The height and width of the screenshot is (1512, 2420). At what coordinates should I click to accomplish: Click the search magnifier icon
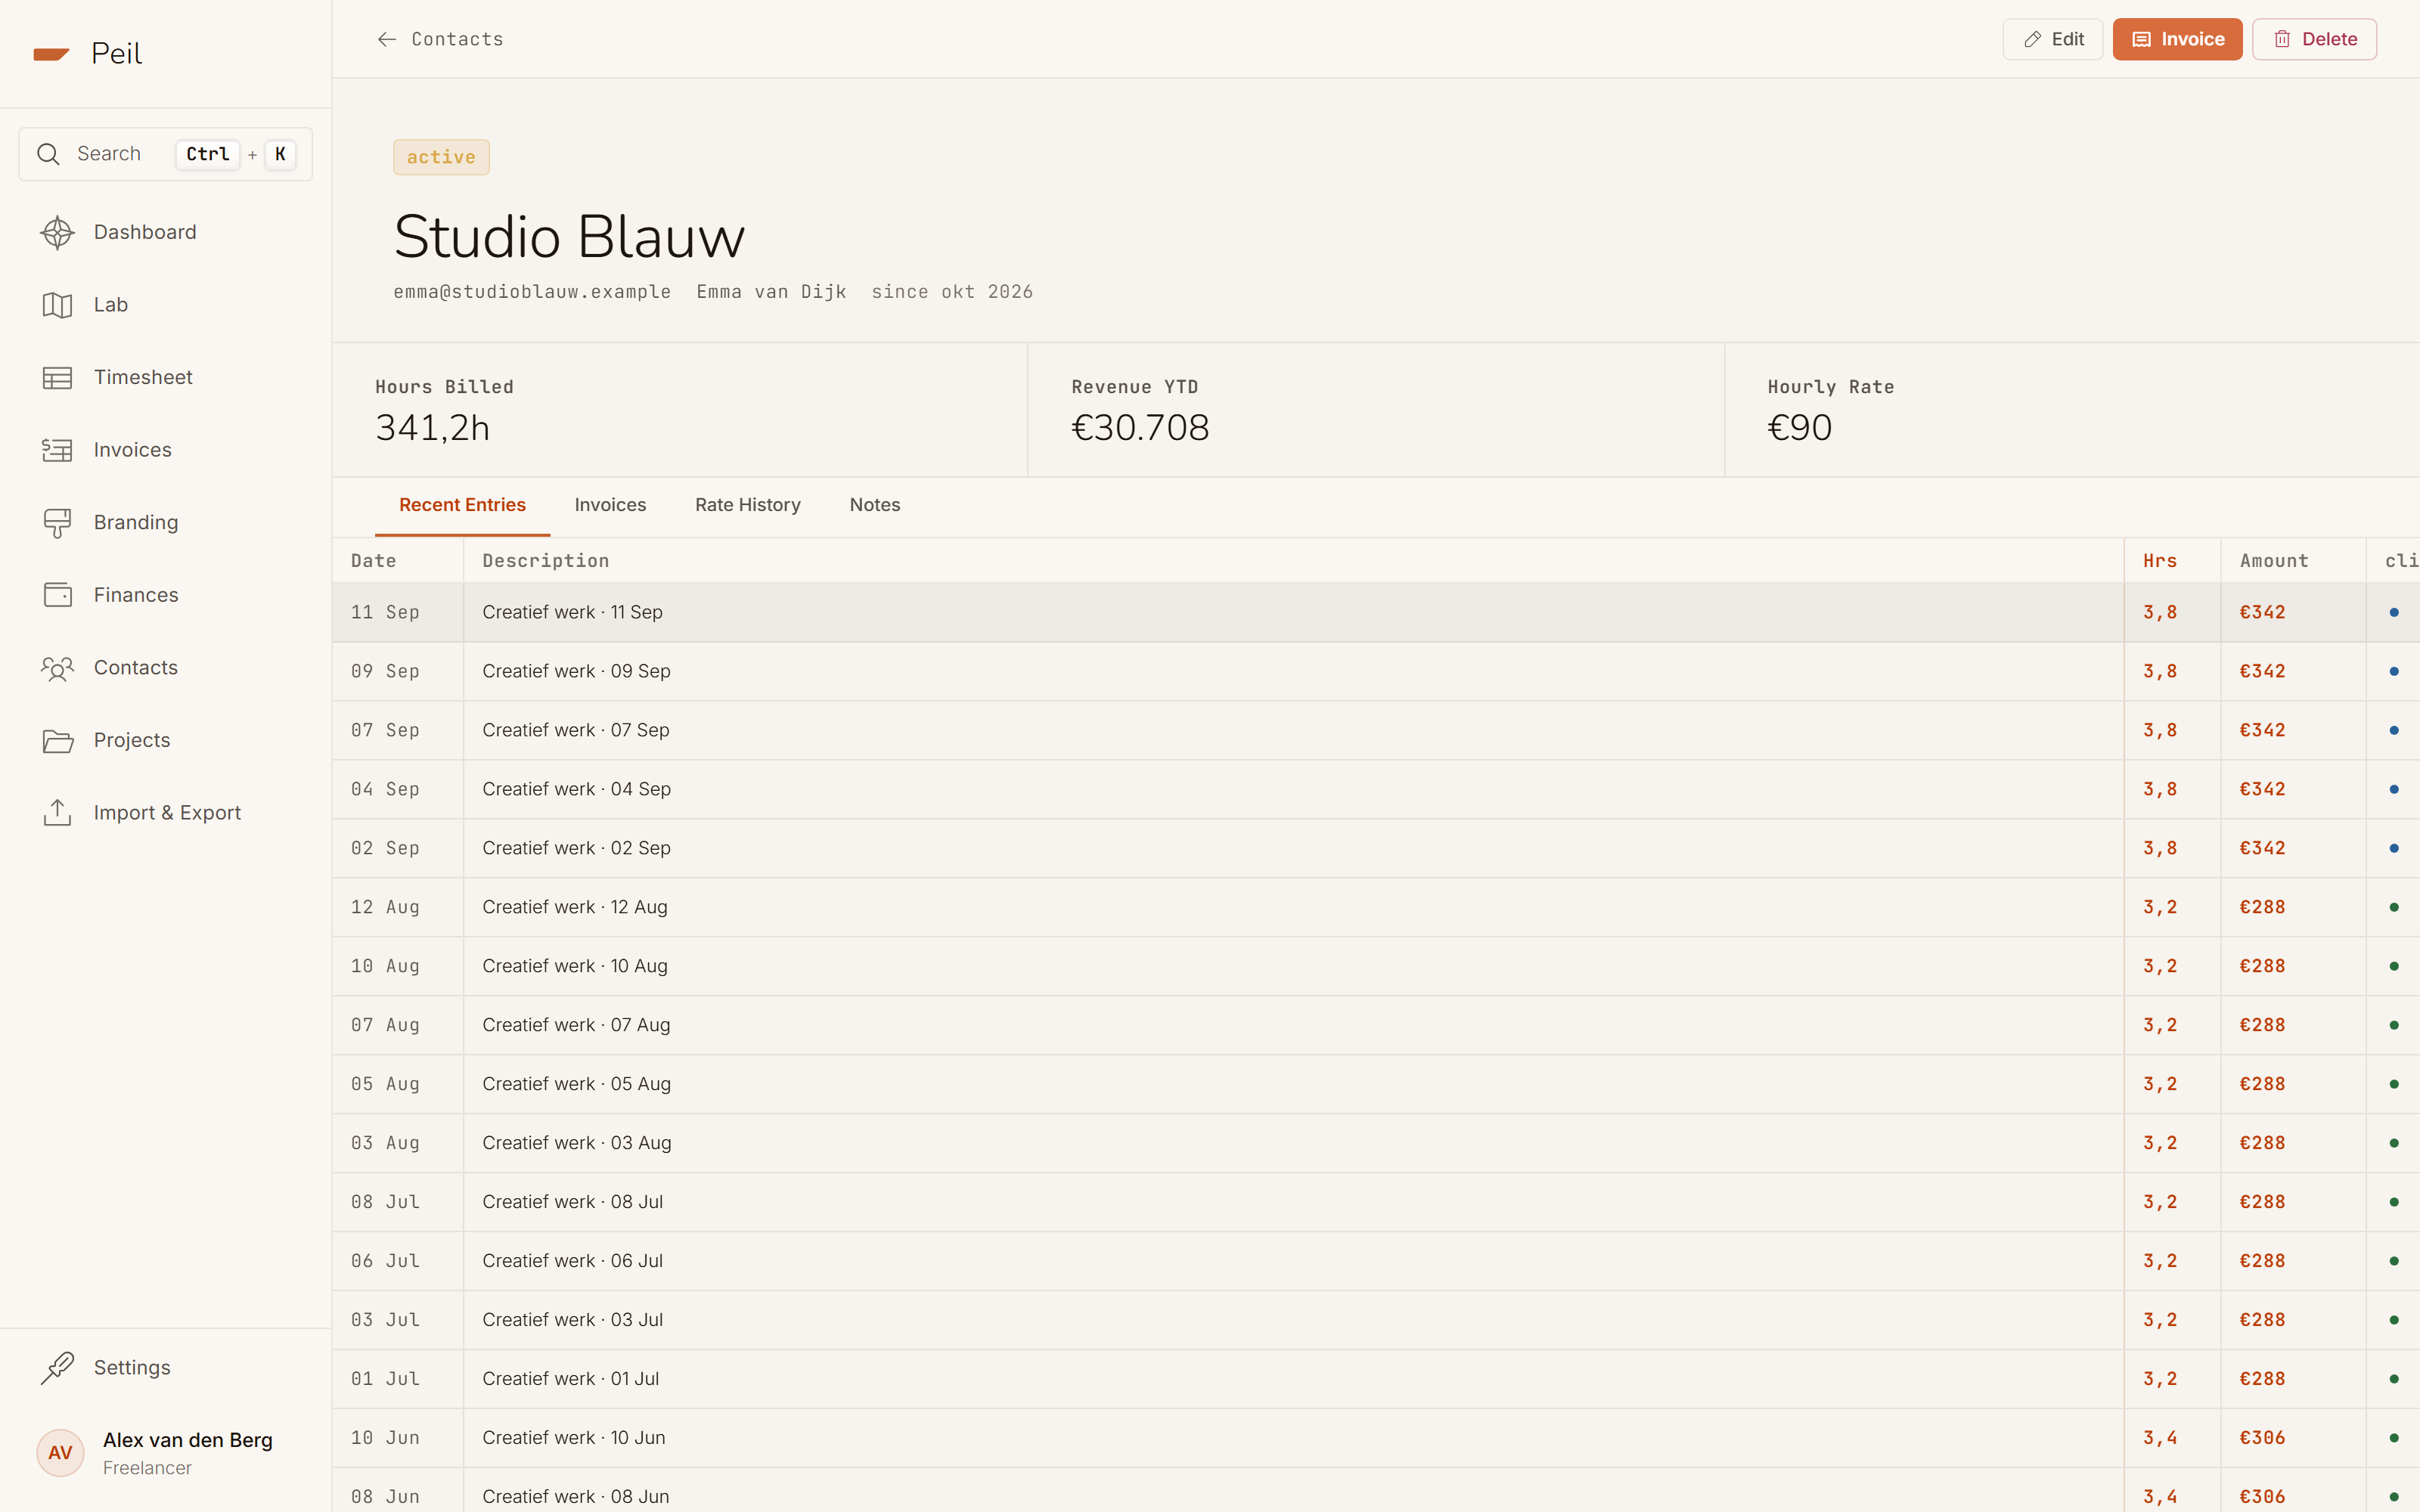click(48, 154)
